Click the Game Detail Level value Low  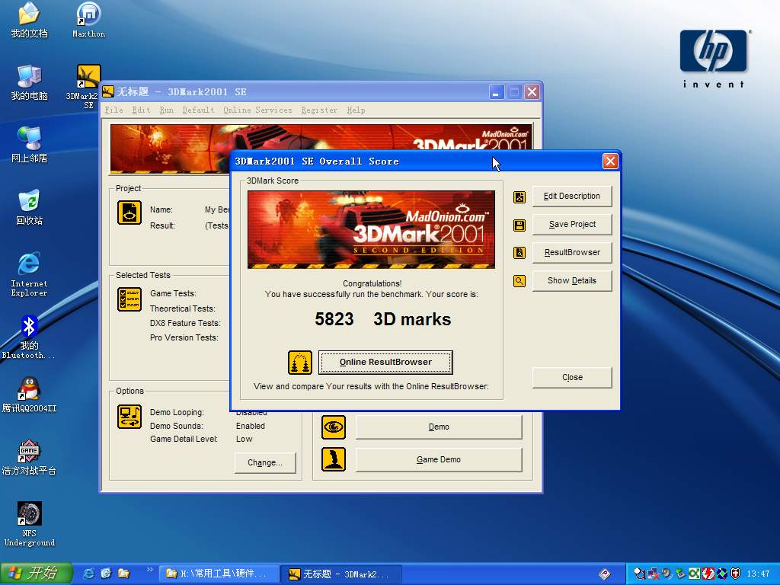click(x=245, y=439)
